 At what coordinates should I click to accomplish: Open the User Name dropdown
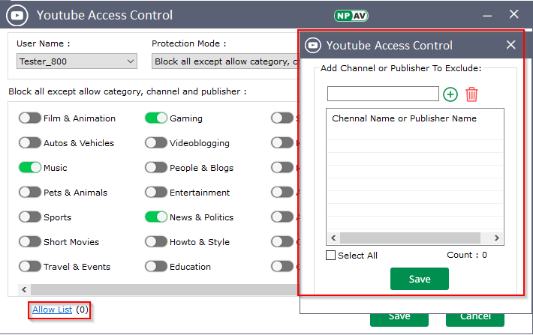[x=77, y=61]
